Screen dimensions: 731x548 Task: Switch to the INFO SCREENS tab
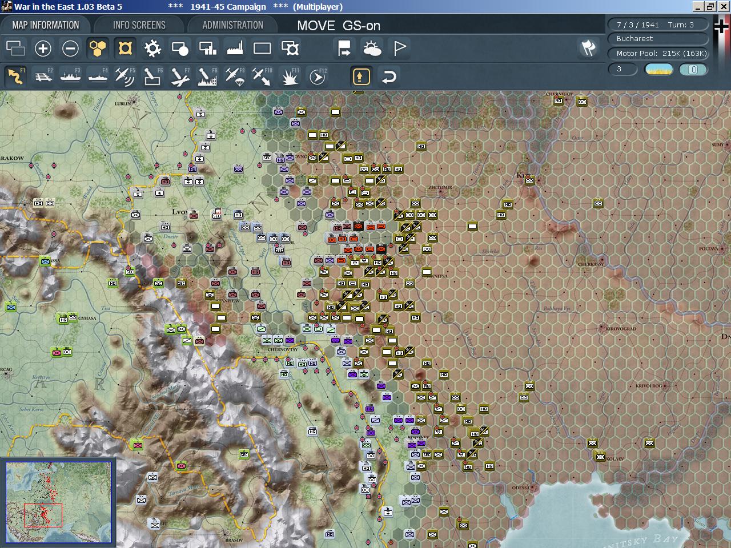click(x=139, y=25)
